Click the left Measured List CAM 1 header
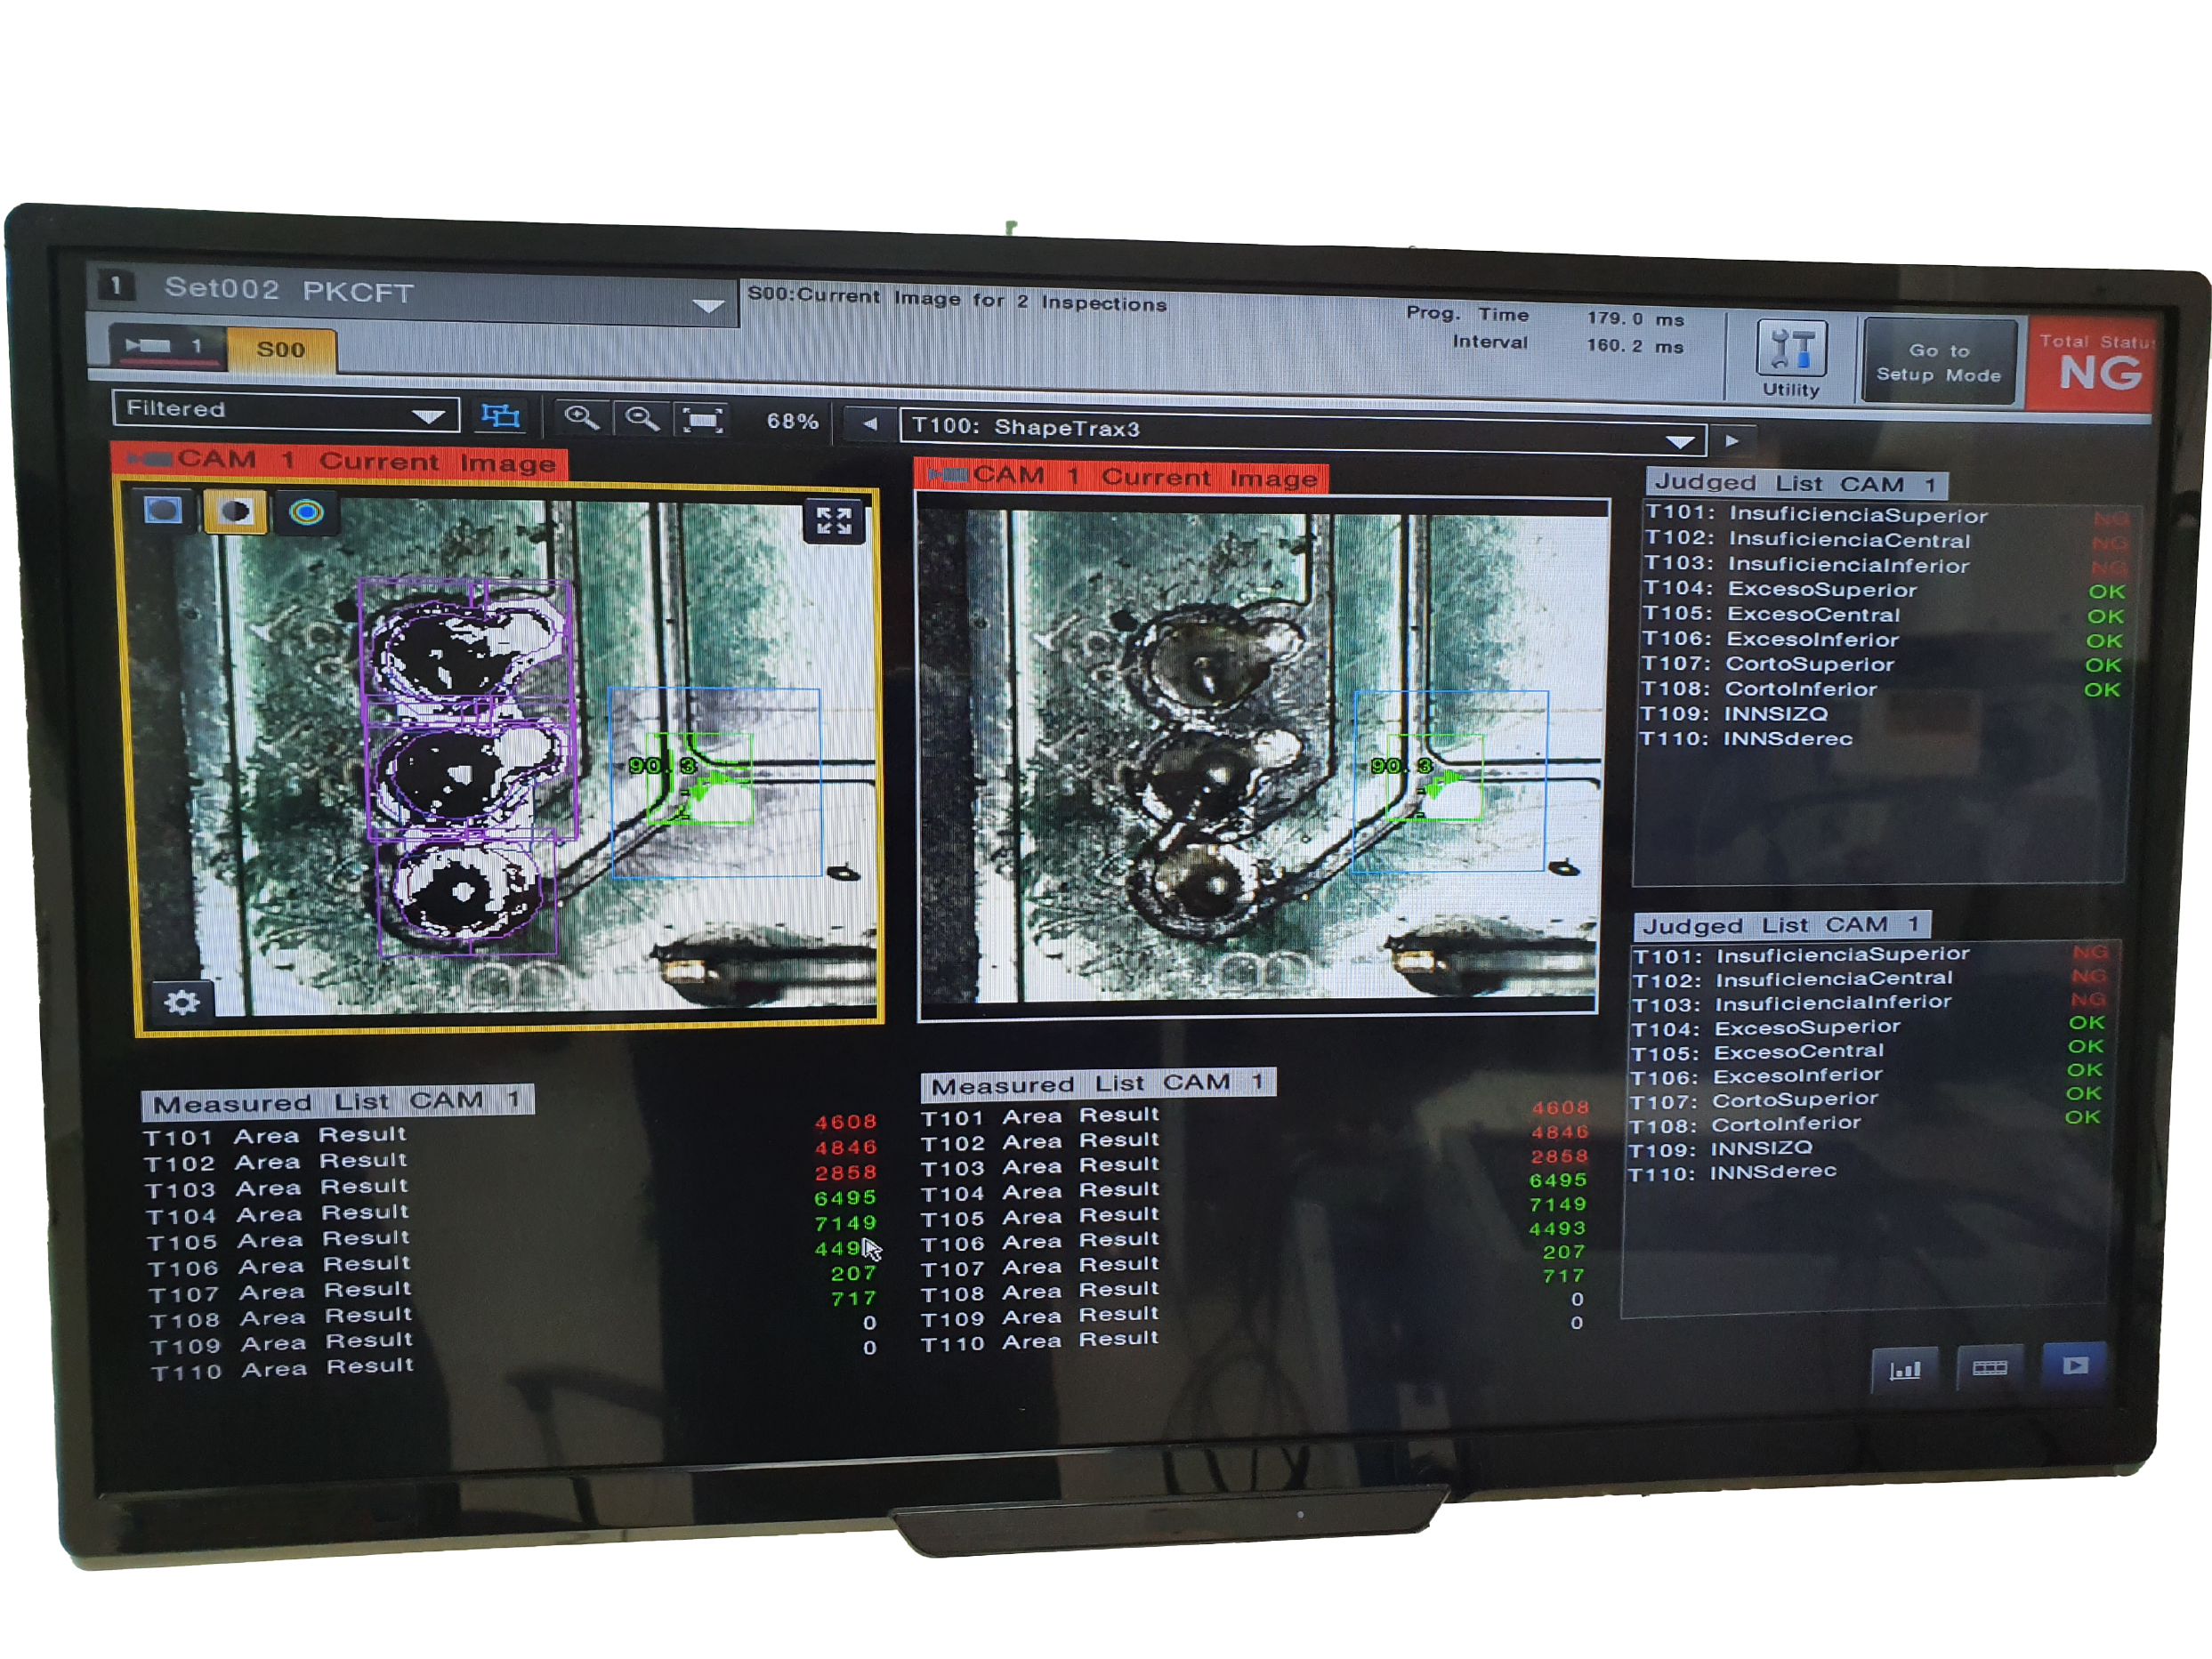Screen dimensions: 2212x1659 click(x=338, y=1102)
